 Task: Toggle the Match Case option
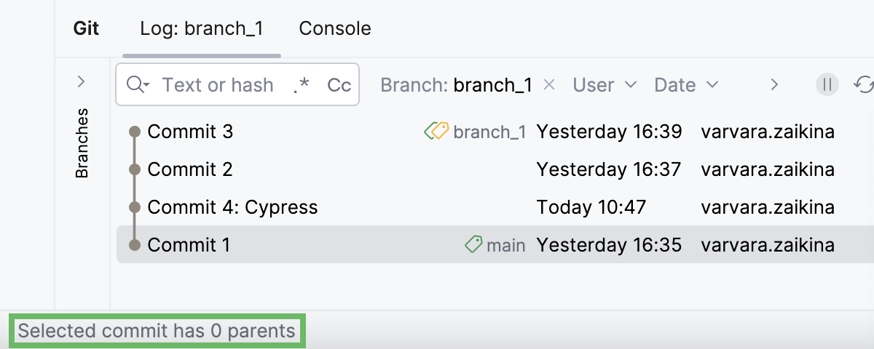tap(339, 85)
